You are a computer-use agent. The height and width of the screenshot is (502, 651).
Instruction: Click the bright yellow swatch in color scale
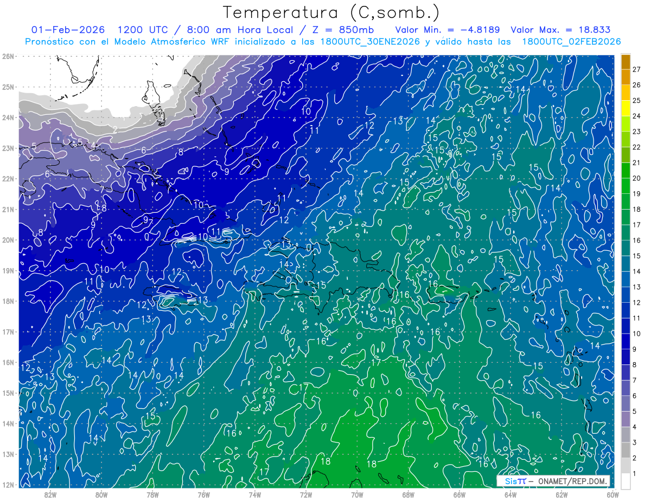626,108
